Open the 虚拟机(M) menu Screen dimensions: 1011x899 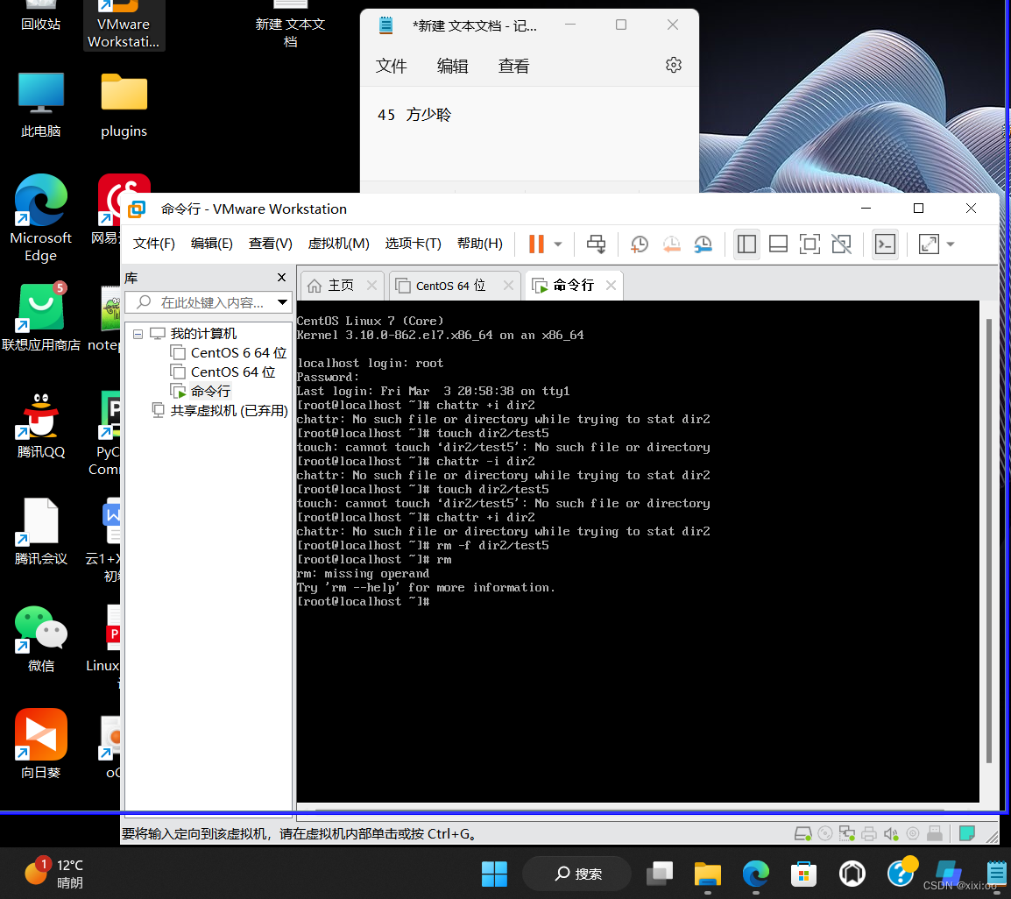coord(338,244)
